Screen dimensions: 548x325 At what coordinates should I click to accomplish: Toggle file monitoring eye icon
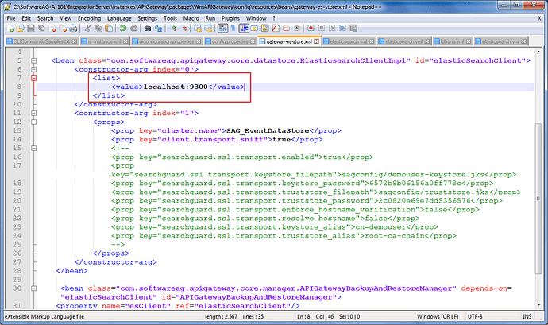(297, 29)
